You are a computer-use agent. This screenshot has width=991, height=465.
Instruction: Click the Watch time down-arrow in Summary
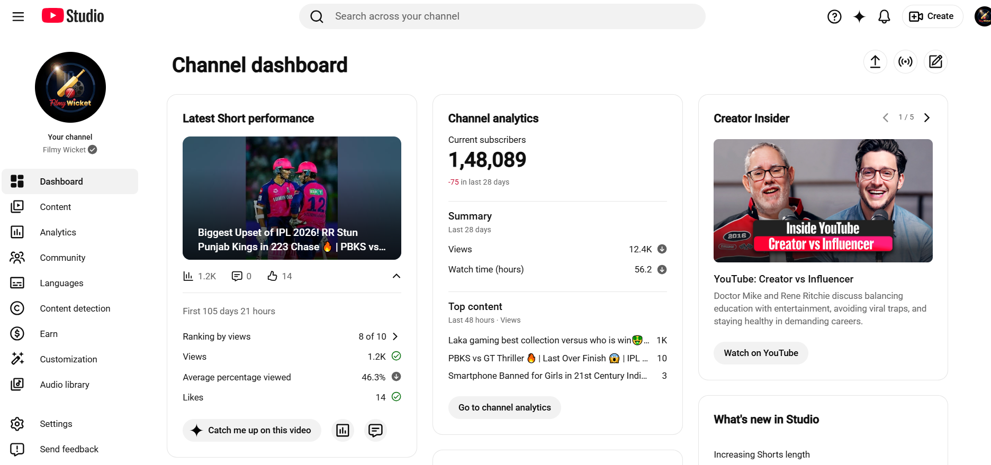tap(662, 269)
